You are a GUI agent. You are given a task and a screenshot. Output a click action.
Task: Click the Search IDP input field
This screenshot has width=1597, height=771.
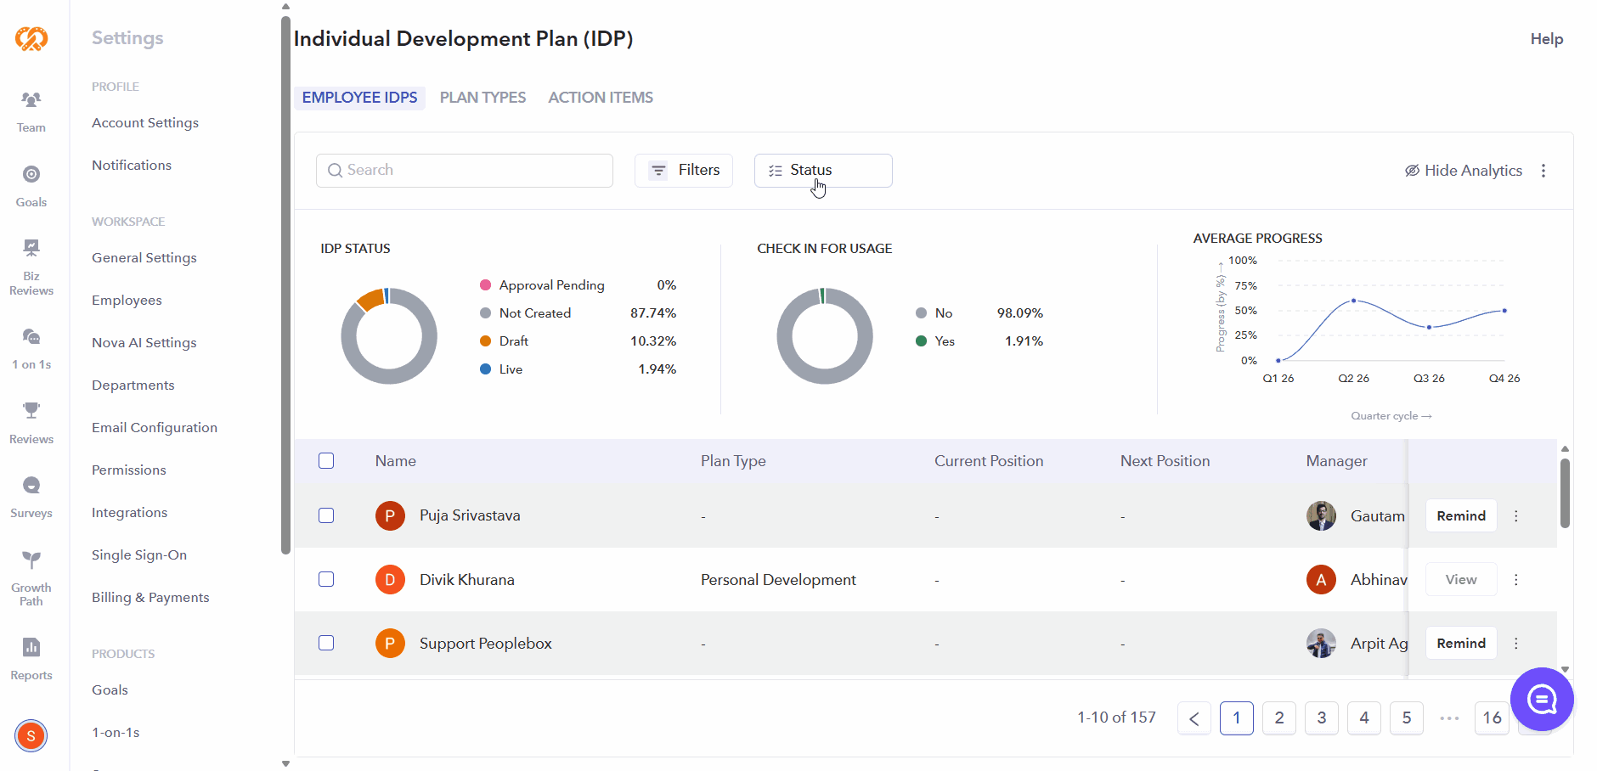click(465, 171)
